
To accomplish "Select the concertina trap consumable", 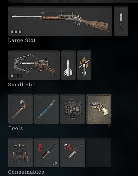I will tap(21, 153).
